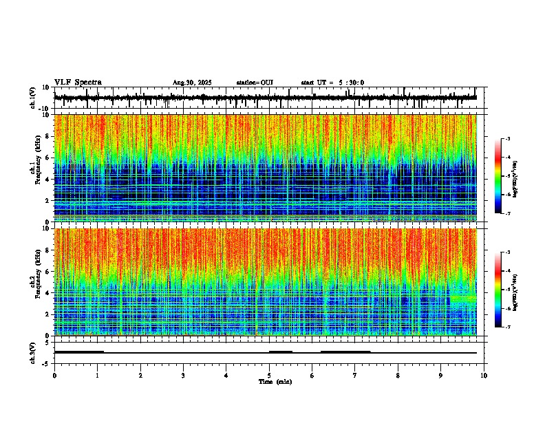Click the time axis tick label "0"

54,376
